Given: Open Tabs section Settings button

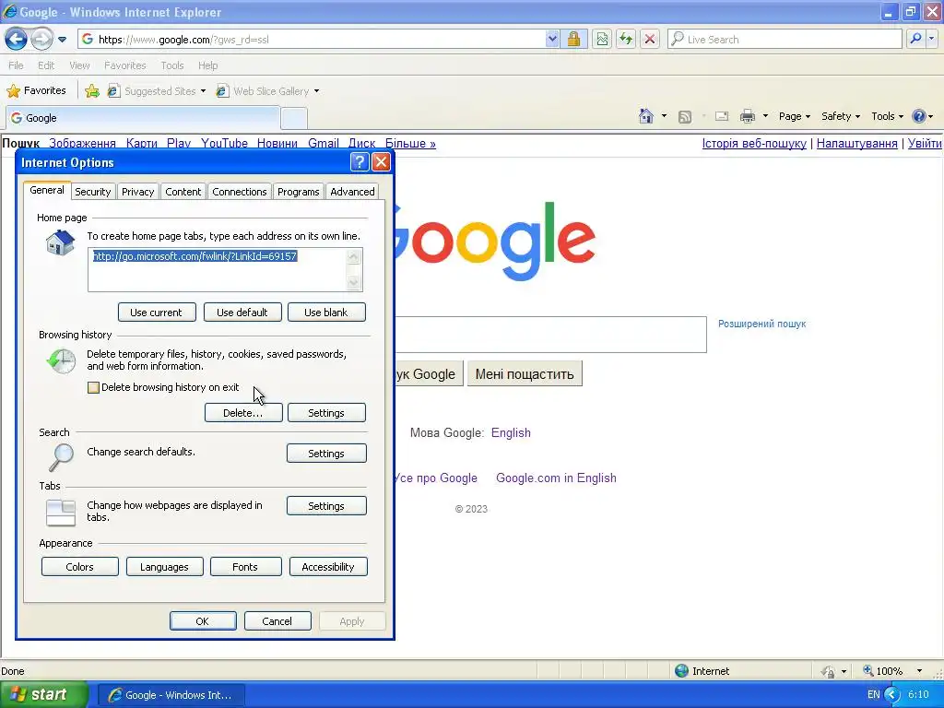Looking at the screenshot, I should [326, 506].
